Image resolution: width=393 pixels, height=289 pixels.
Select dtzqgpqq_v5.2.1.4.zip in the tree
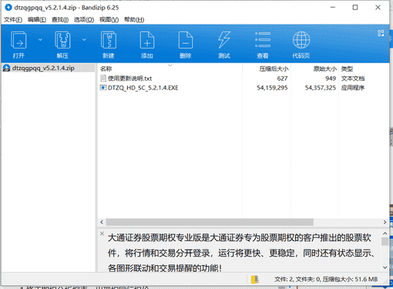[43, 68]
